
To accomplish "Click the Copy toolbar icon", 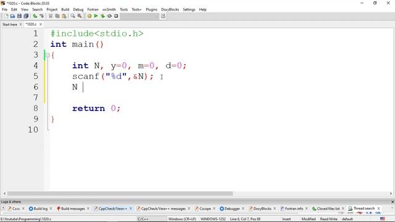I will coord(57,16).
